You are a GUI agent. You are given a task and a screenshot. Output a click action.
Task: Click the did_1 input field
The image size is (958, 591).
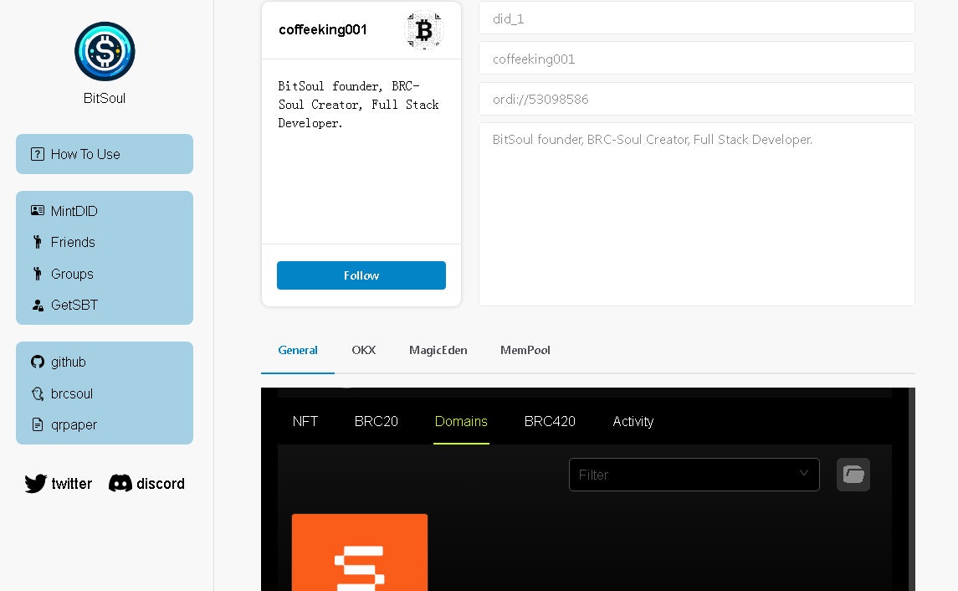click(696, 18)
